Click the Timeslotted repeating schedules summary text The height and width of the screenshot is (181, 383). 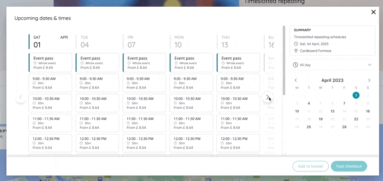click(x=320, y=37)
